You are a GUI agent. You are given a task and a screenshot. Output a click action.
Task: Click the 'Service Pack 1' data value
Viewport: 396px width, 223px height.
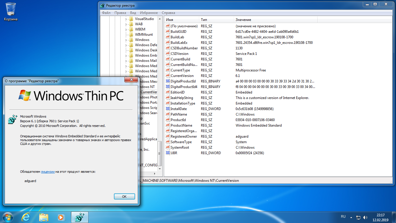click(246, 53)
